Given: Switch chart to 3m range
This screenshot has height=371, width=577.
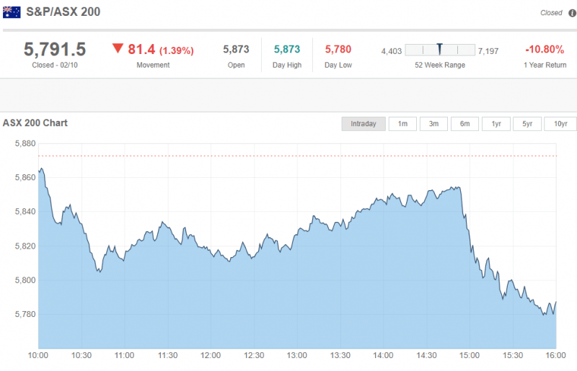Looking at the screenshot, I should pos(433,124).
